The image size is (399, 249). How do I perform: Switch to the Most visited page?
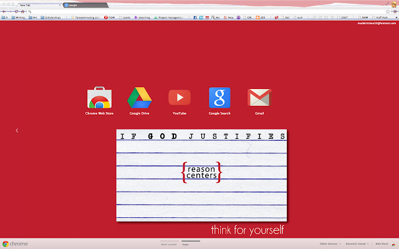pyautogui.click(x=168, y=245)
